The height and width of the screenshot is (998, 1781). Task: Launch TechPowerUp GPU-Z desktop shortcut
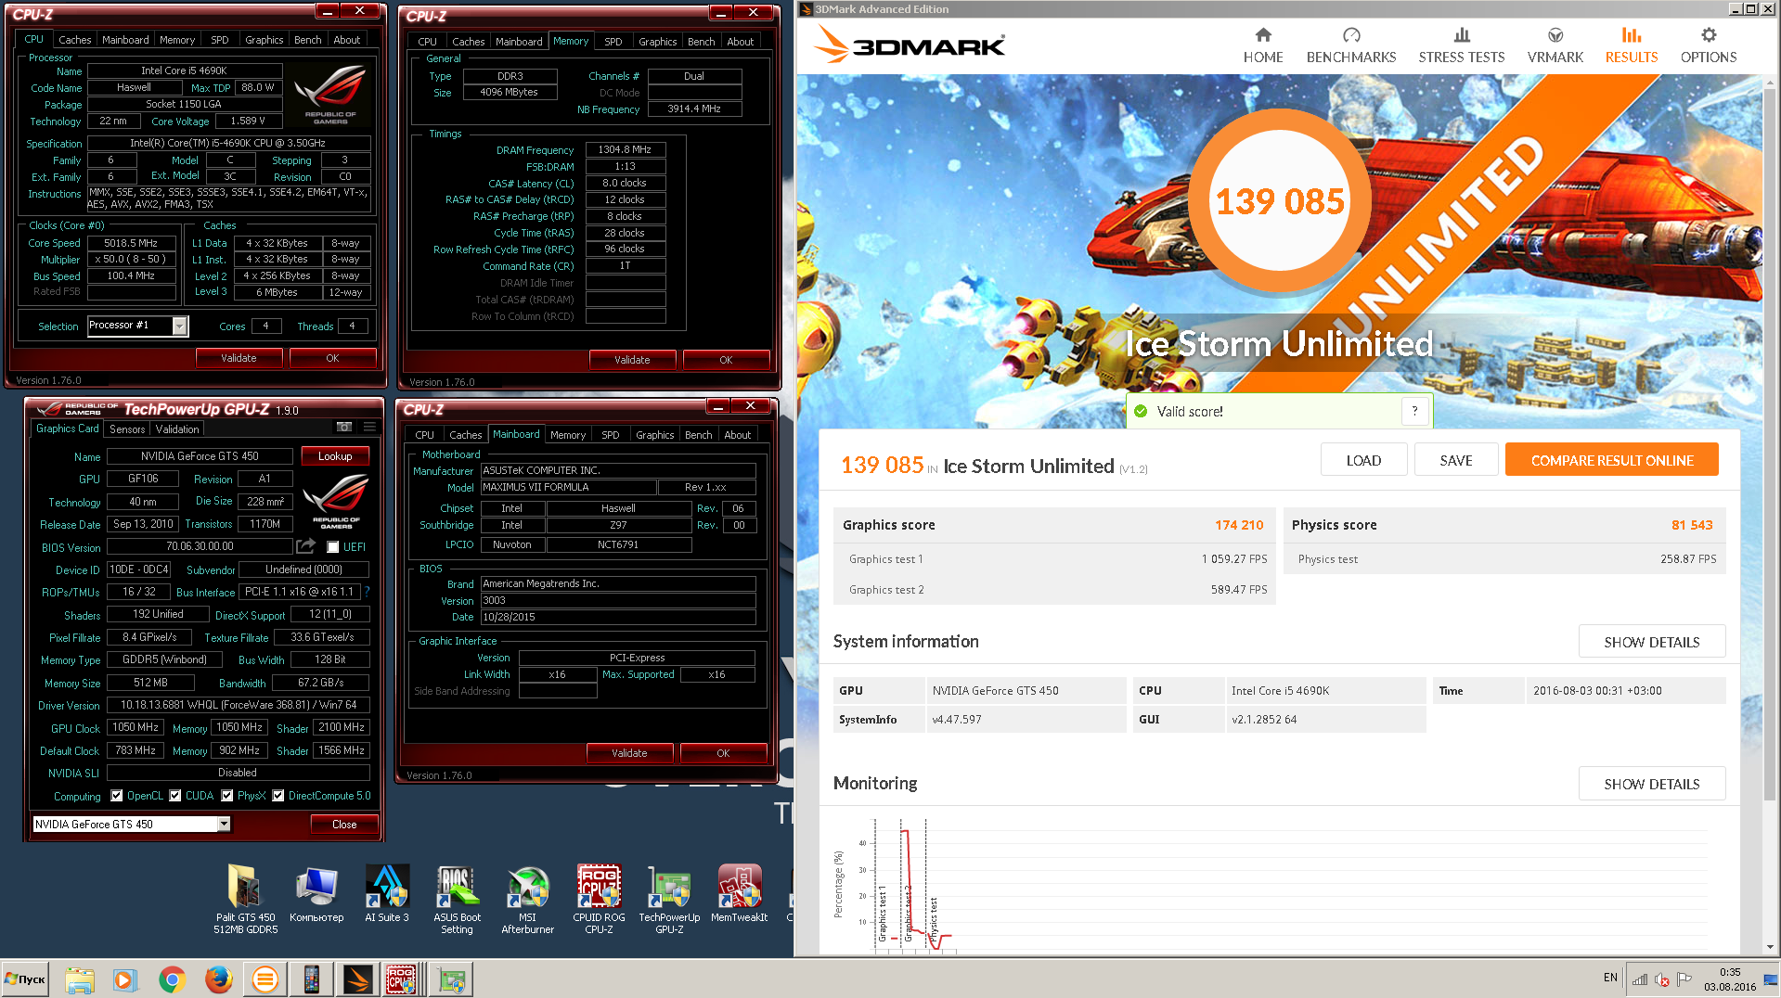(x=669, y=898)
